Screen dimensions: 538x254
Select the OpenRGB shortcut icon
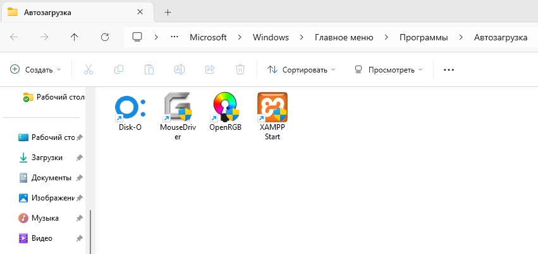pos(225,107)
